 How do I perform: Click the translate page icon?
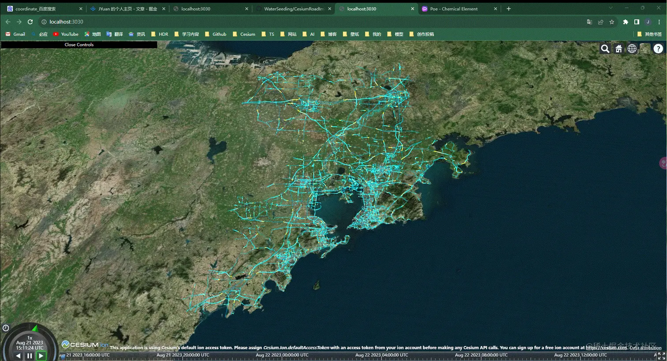pyautogui.click(x=589, y=22)
